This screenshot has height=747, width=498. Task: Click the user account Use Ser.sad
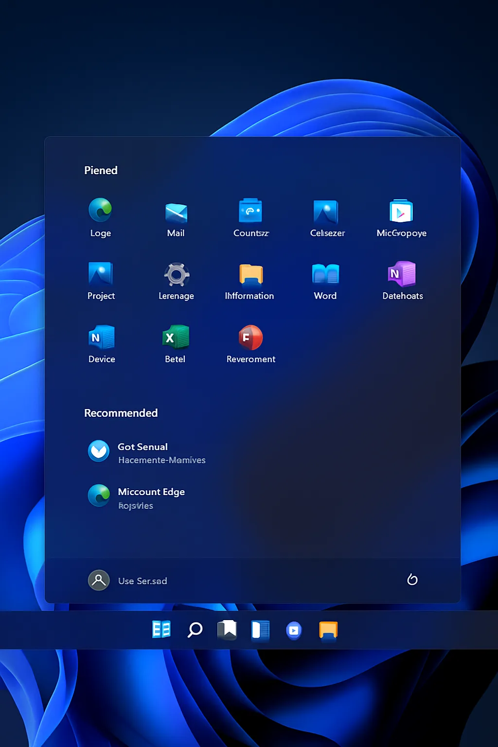128,580
